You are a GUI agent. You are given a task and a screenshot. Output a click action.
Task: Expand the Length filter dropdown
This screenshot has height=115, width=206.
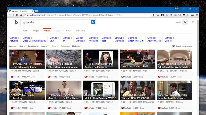pos(13,46)
